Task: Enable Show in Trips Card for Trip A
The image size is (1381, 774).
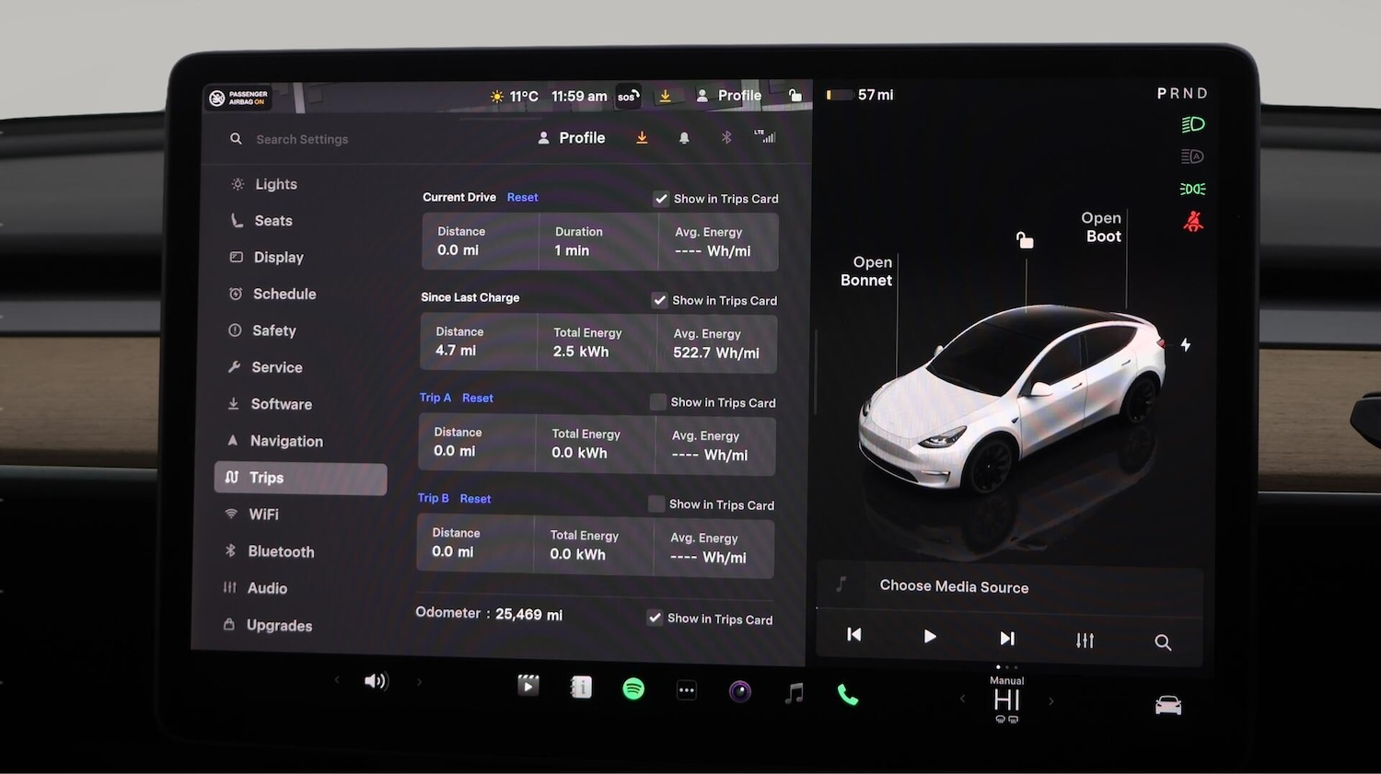Action: [657, 402]
